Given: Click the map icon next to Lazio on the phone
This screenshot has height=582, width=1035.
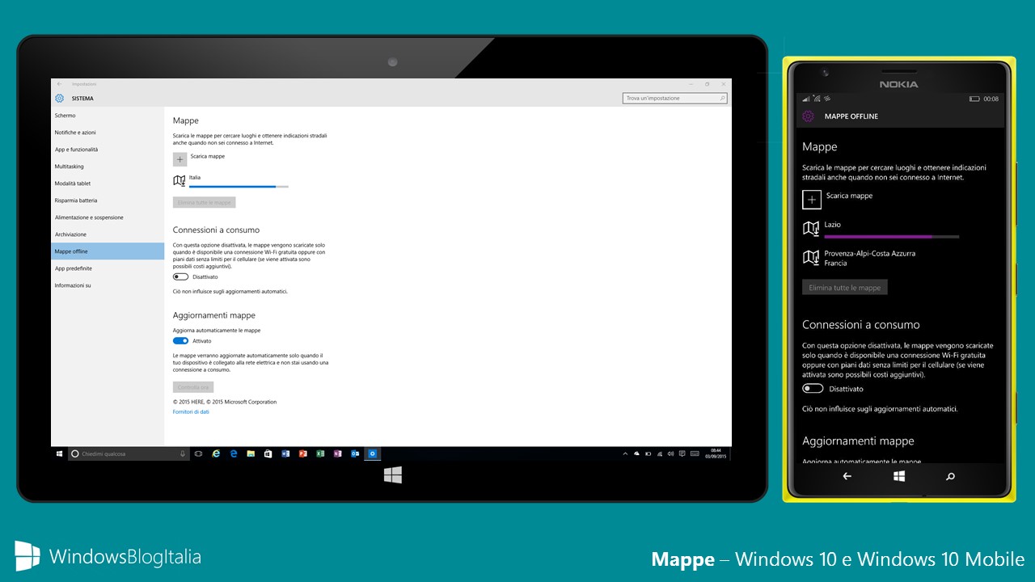Looking at the screenshot, I should [x=811, y=229].
